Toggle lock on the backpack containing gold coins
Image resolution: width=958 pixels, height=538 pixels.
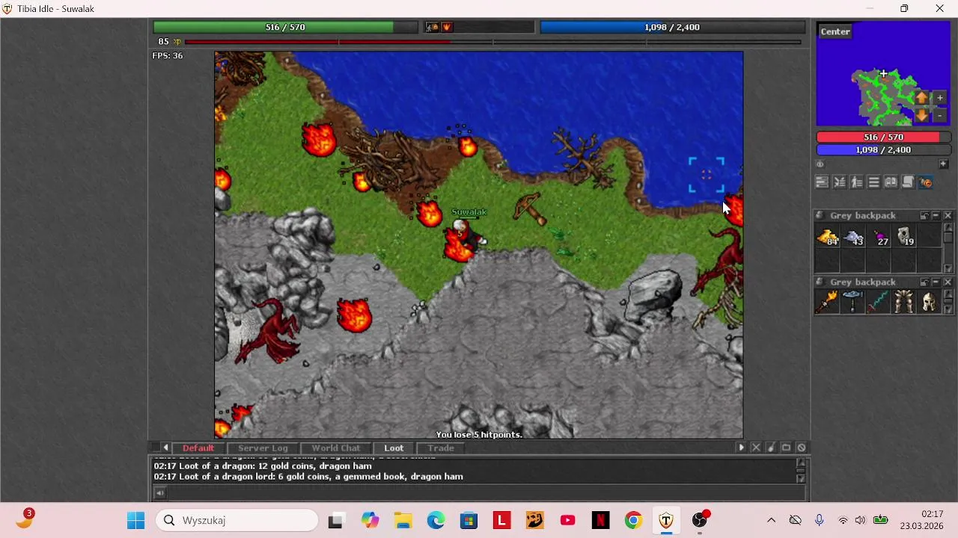pos(924,216)
